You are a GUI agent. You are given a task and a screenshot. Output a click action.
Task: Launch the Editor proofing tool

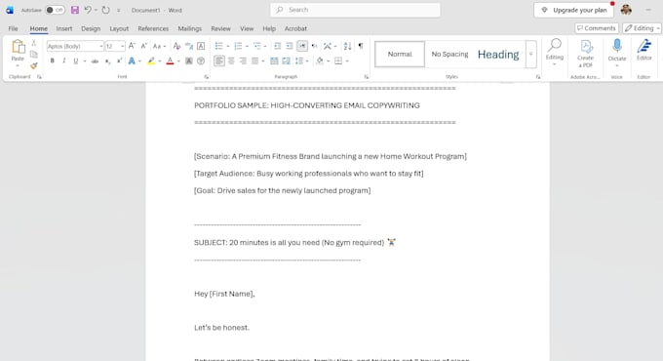[x=643, y=50]
